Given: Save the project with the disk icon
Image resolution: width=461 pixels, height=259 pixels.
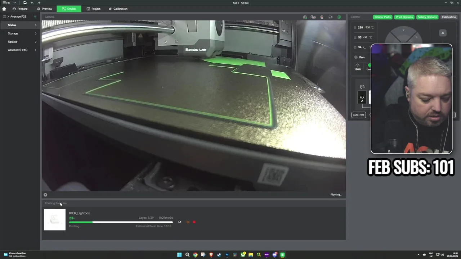Looking at the screenshot, I should click(25, 3).
